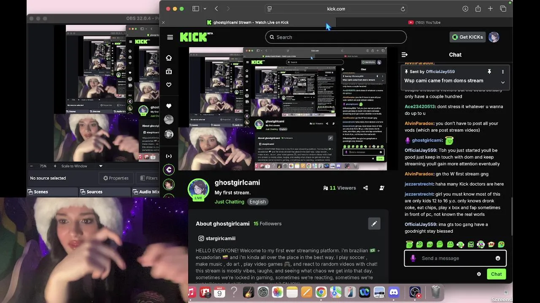540x303 pixels.
Task: Click Ace23420513 username in chat
Action: coord(420,106)
